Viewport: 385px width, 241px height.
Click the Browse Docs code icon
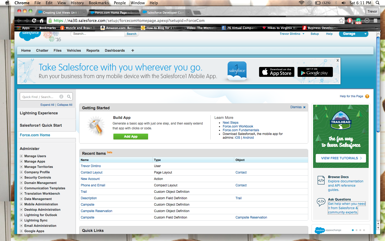[321, 180]
